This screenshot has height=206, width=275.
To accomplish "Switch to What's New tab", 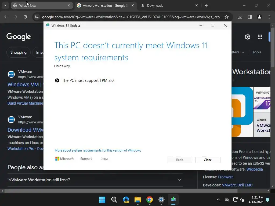I will tap(42, 5).
